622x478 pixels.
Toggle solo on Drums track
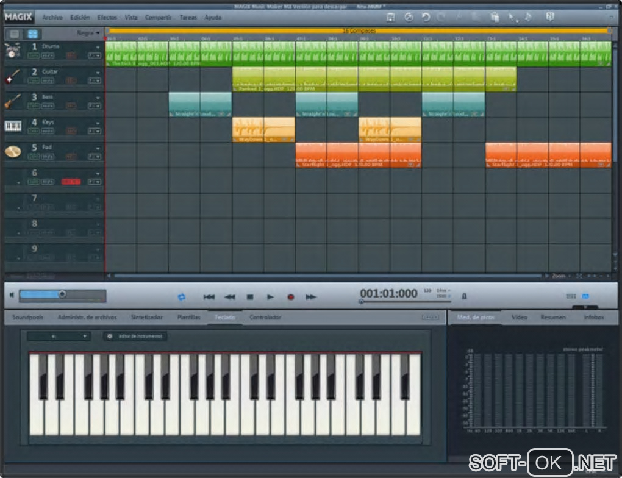[x=34, y=55]
